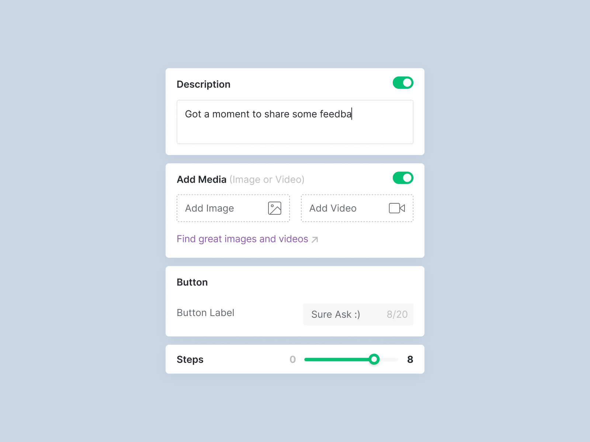This screenshot has height=442, width=590.
Task: Click the Add Video text
Action: [x=333, y=208]
